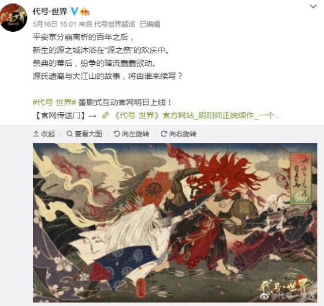Click the 收起 up-arrow icon

tap(36, 134)
